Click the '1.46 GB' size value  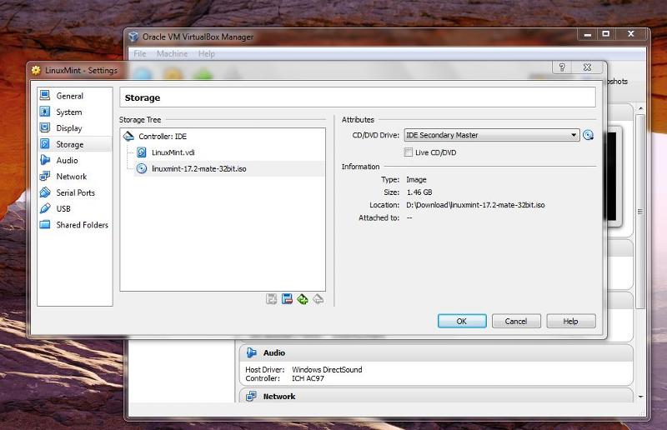(419, 192)
